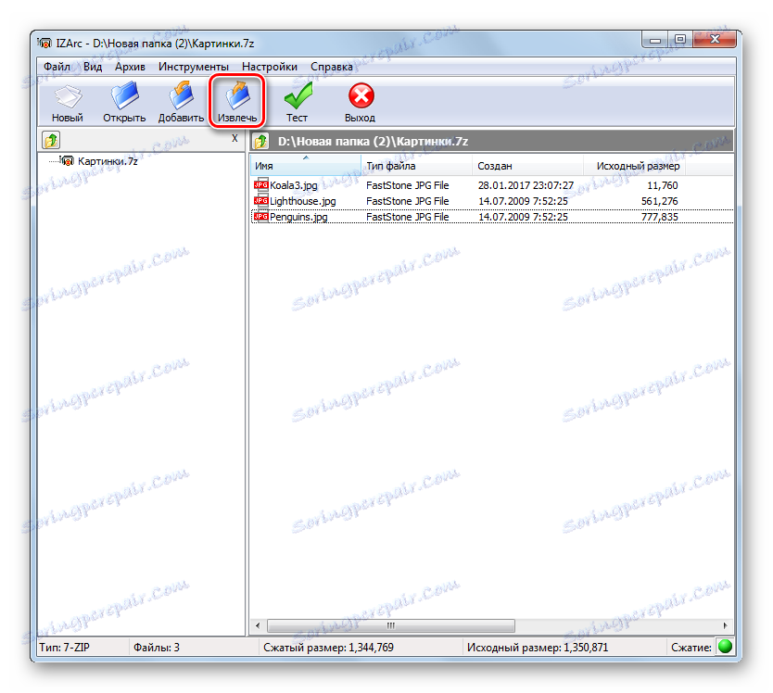Viewport: 773px width, 693px height.
Task: Click the 11,760 size value
Action: (x=662, y=185)
